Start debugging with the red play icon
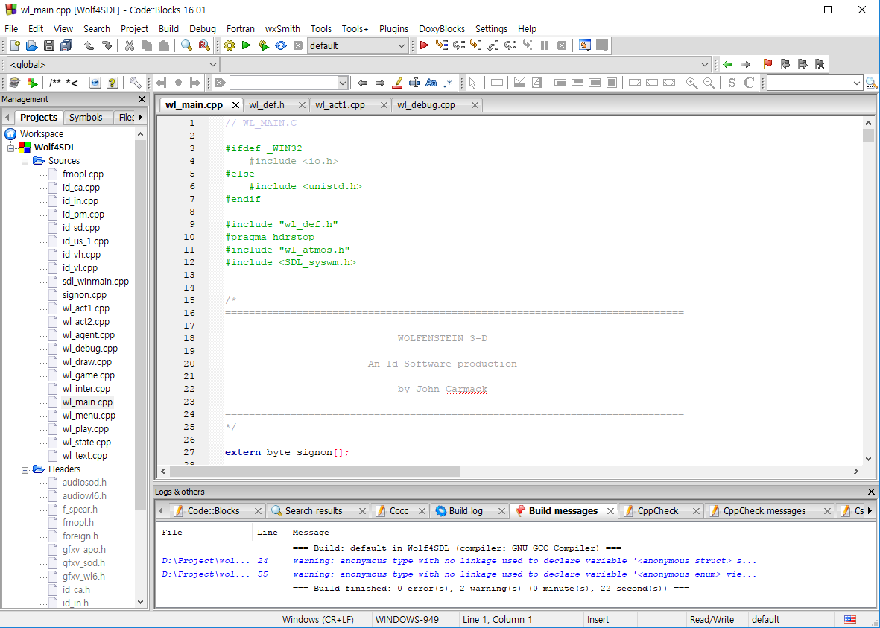 (424, 46)
